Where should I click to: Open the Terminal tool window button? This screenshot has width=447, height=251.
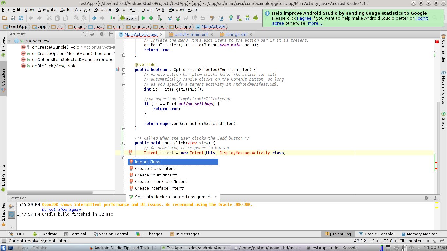click(75, 234)
